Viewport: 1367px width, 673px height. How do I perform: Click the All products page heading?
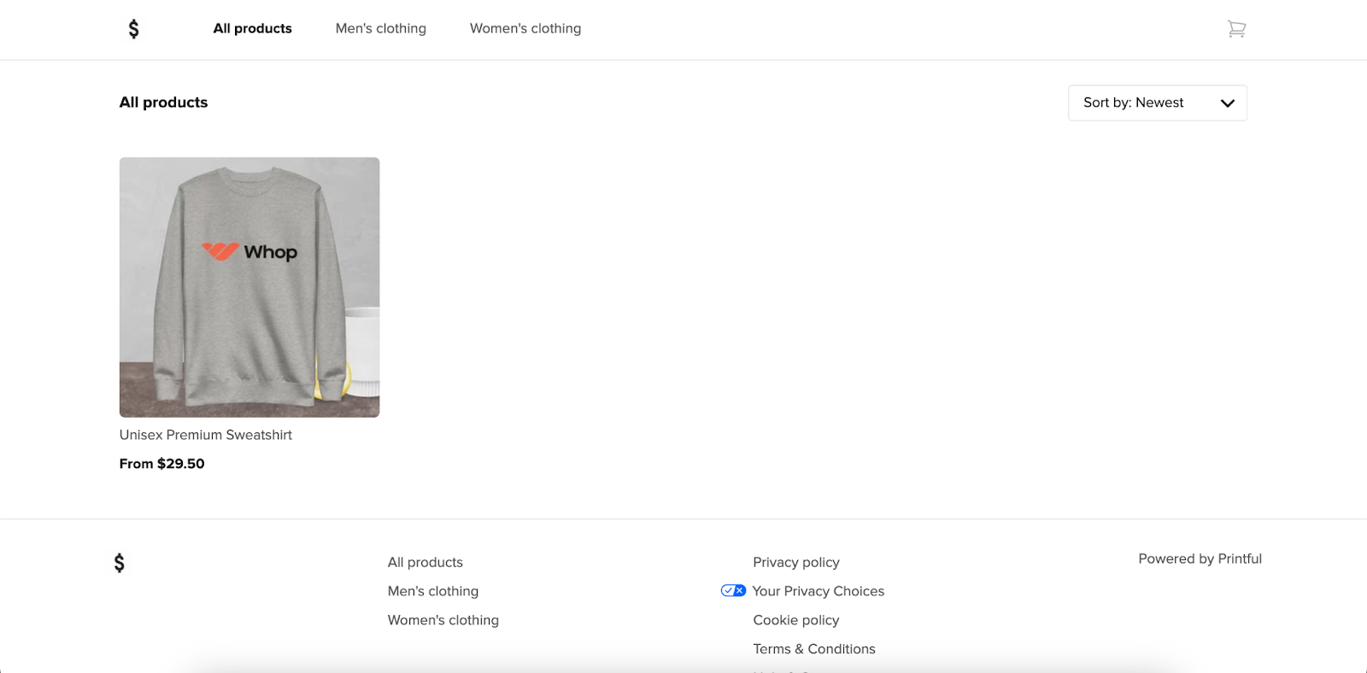point(164,102)
